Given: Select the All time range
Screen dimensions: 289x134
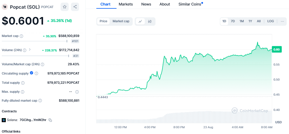Looking at the screenshot, I should coord(259,21).
